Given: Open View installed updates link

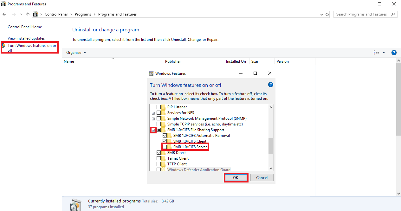Looking at the screenshot, I should click(26, 38).
